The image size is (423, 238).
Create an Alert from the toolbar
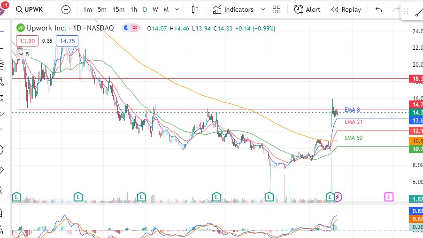[x=307, y=10]
